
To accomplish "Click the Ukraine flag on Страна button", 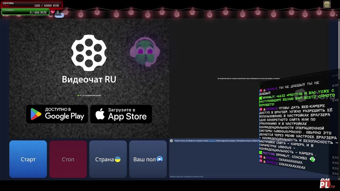I will click(x=118, y=159).
